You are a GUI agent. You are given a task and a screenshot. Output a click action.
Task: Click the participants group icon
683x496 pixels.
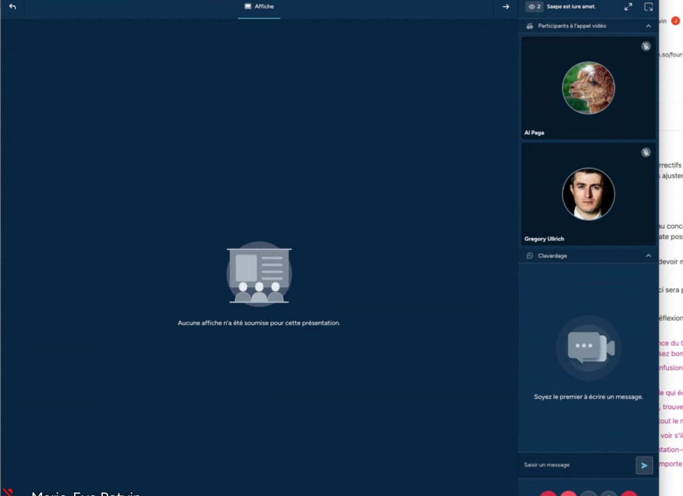pyautogui.click(x=530, y=26)
